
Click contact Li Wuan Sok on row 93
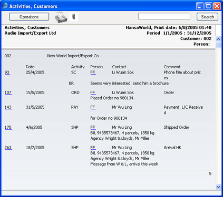point(123,72)
